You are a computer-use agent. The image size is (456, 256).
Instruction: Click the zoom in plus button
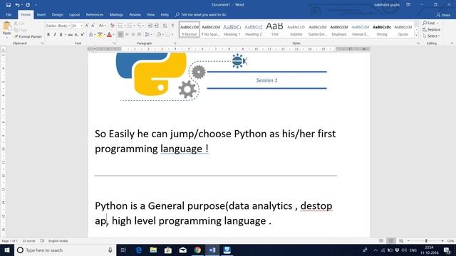coord(442,241)
